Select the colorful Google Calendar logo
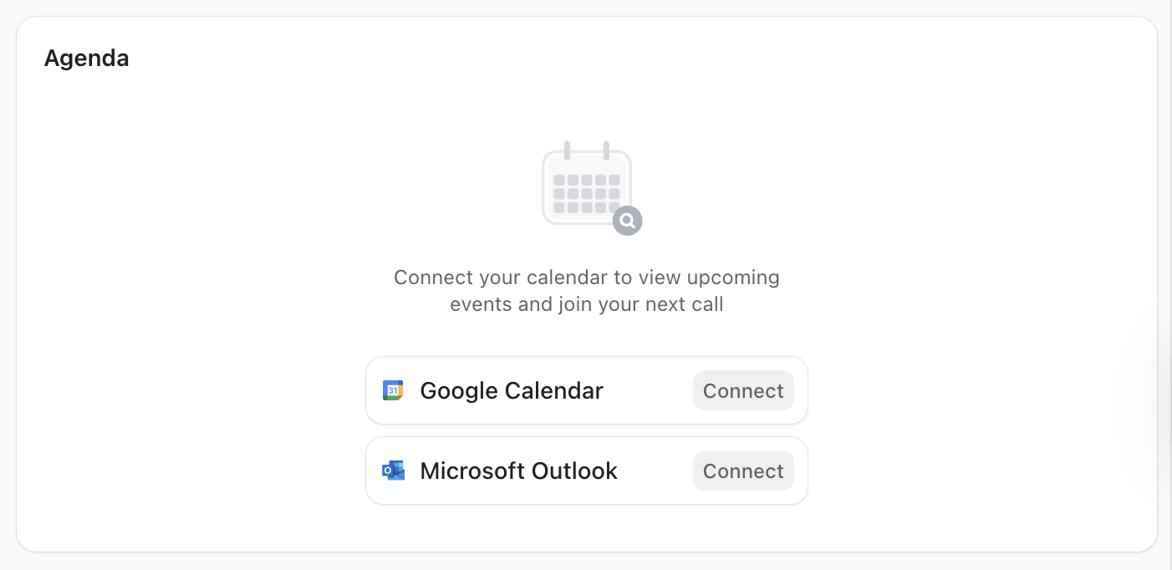Viewport: 1172px width, 570px height. [x=393, y=389]
